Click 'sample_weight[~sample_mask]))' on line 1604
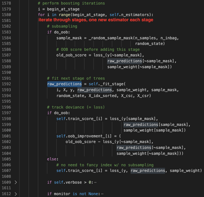The height and width of the screenshot is (197, 204). (x=150, y=153)
